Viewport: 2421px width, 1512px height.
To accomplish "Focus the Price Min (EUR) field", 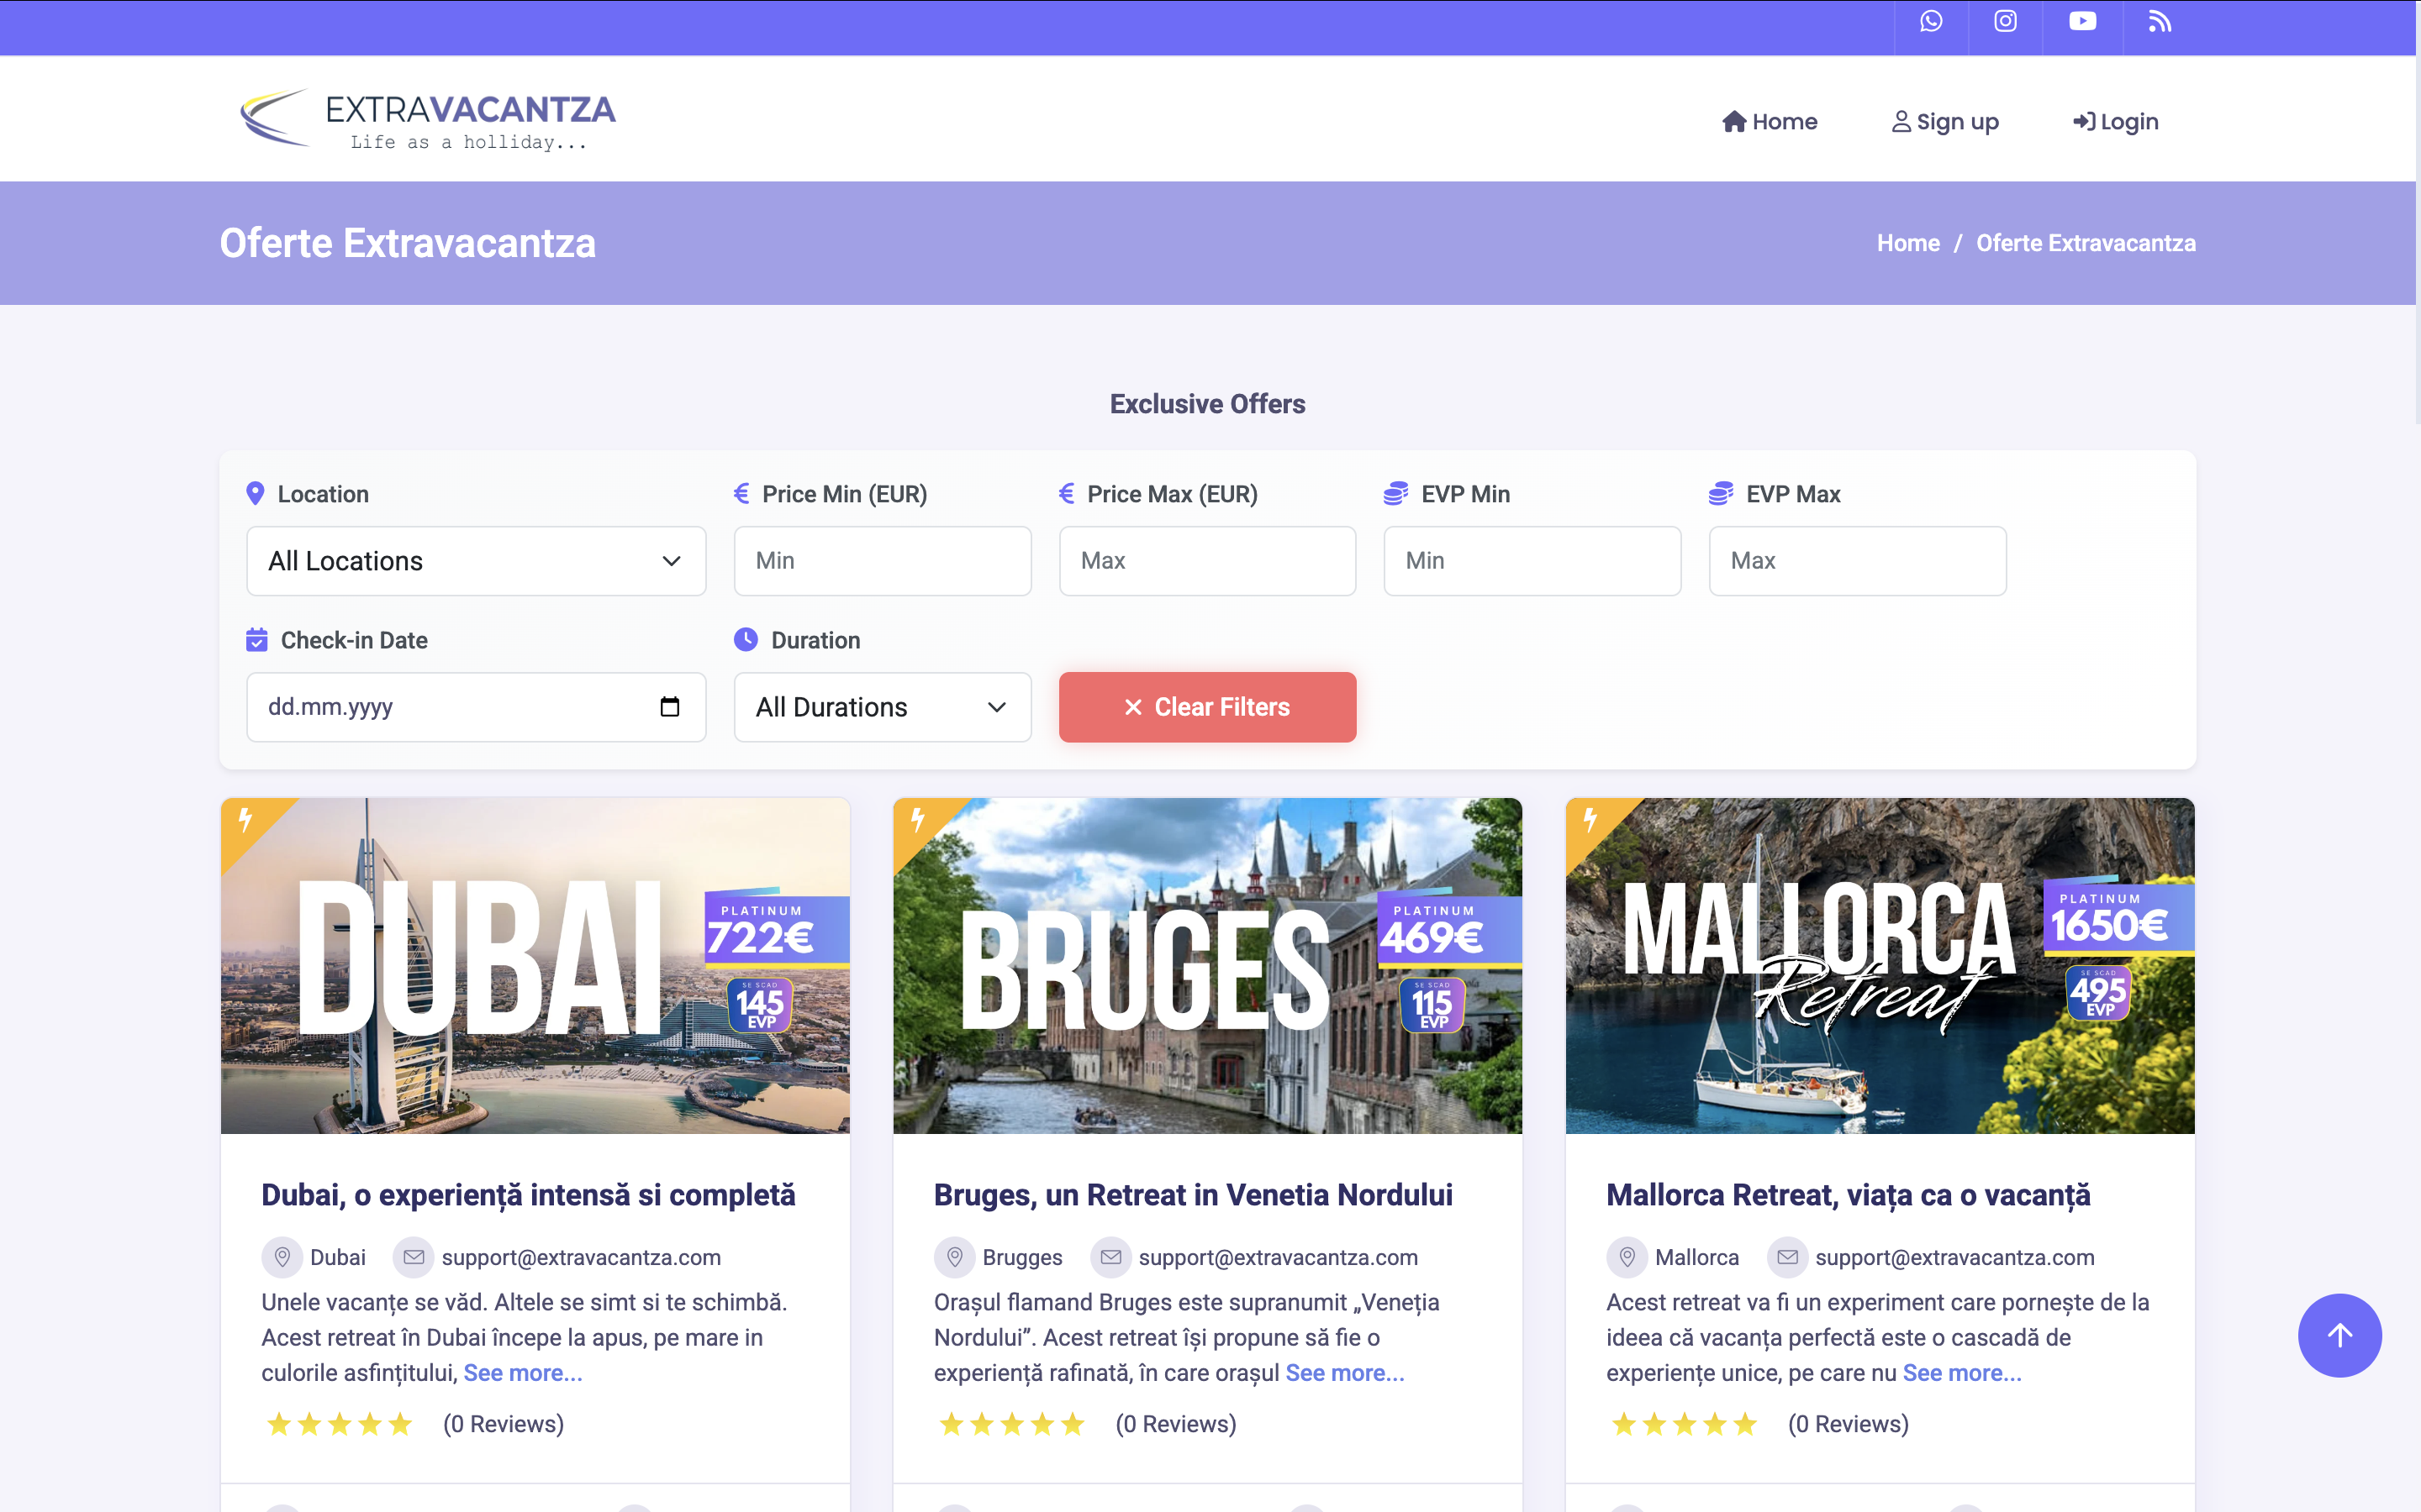I will pyautogui.click(x=881, y=561).
